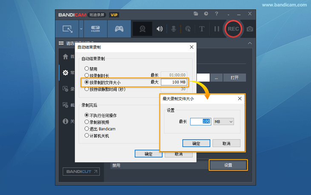
Task: Click the 打开 folder button
Action: pyautogui.click(x=234, y=77)
